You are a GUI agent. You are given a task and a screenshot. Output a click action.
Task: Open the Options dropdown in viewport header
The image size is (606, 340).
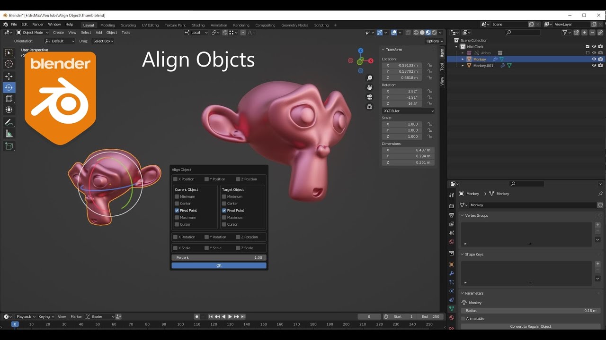[x=435, y=41]
